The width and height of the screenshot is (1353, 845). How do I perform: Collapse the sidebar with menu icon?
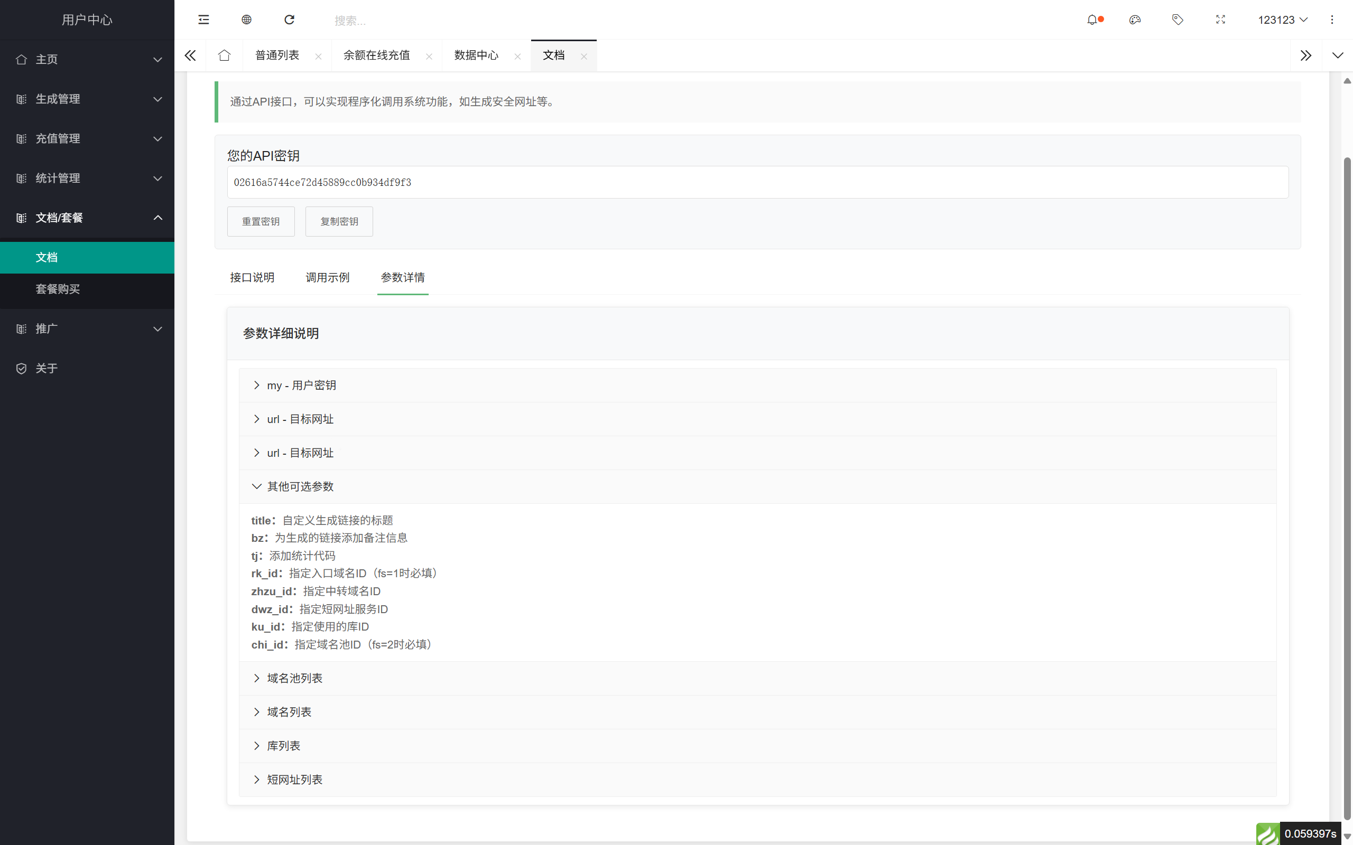[x=203, y=20]
